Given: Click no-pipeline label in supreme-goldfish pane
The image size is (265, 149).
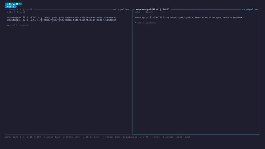Looking at the screenshot, I should click(x=250, y=10).
